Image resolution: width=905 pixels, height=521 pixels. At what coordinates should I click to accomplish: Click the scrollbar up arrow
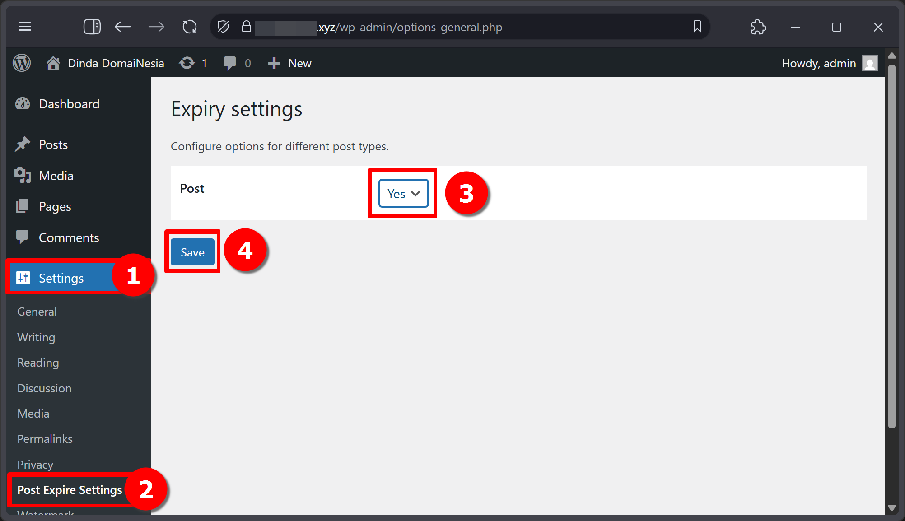coord(891,56)
